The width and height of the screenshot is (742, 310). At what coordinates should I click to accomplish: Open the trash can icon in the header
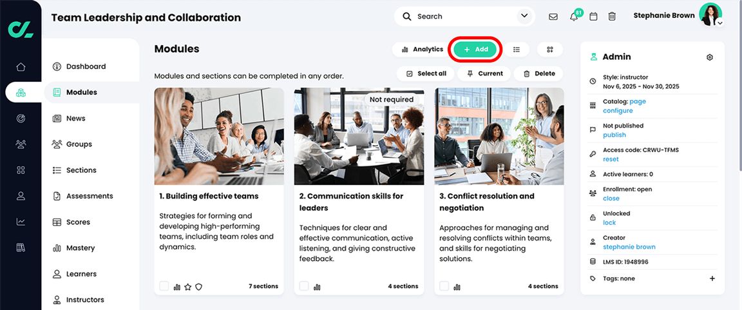[612, 17]
